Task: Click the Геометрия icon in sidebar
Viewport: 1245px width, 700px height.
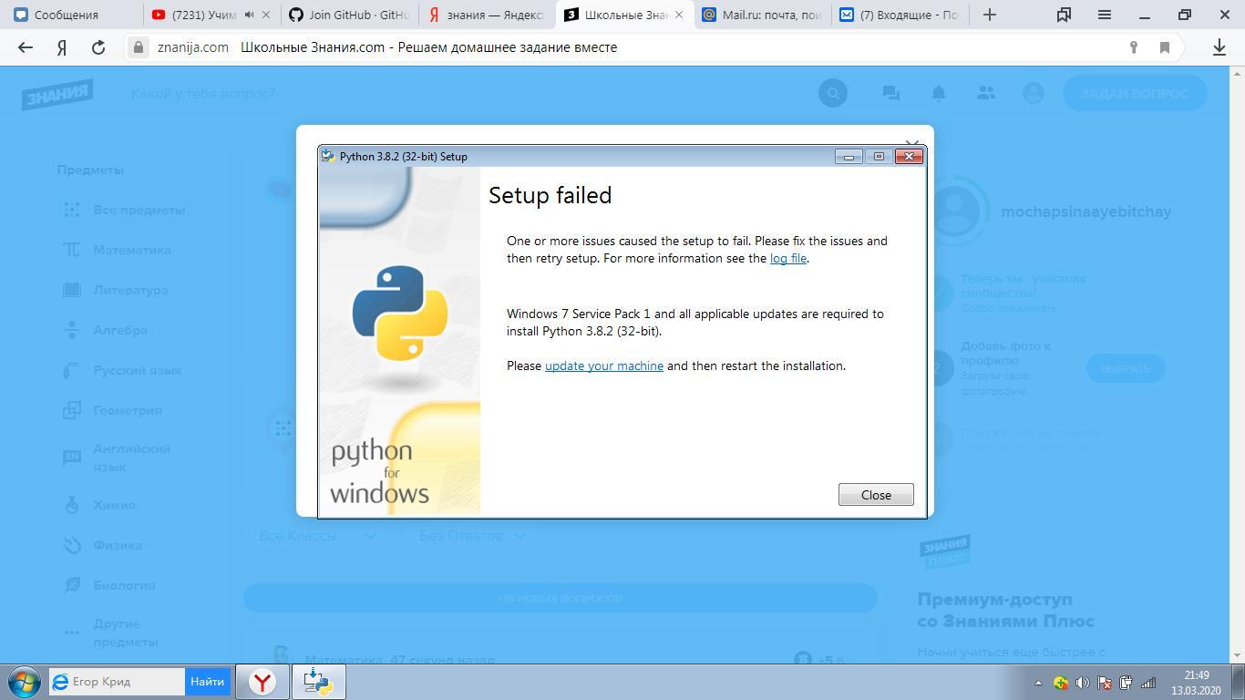Action: point(72,410)
